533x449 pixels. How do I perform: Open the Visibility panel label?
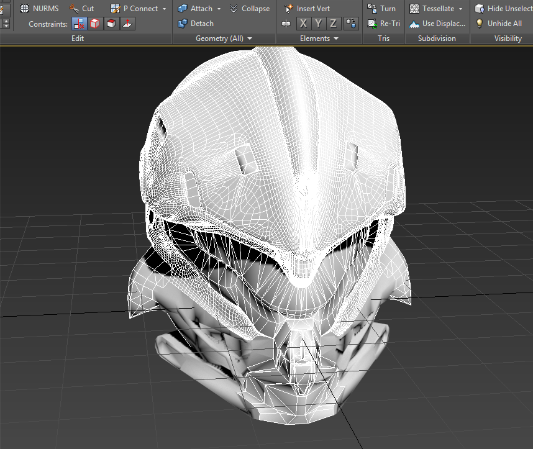pyautogui.click(x=508, y=39)
